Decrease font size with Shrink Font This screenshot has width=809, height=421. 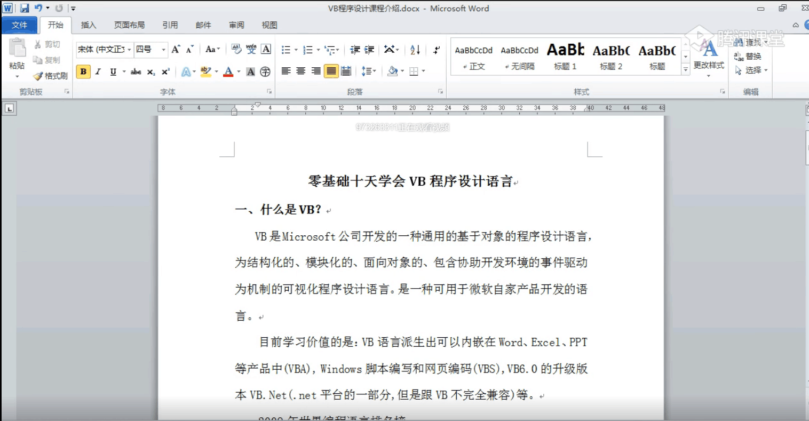tap(189, 49)
